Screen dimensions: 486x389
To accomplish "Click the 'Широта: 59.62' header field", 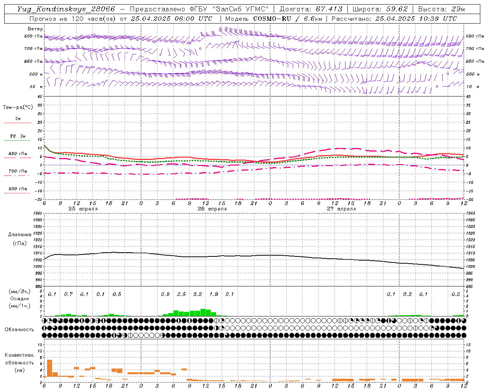I will click(x=380, y=9).
